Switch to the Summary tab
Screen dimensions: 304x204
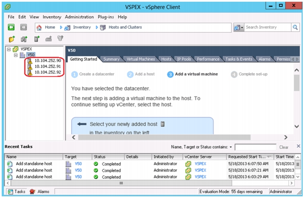click(111, 59)
